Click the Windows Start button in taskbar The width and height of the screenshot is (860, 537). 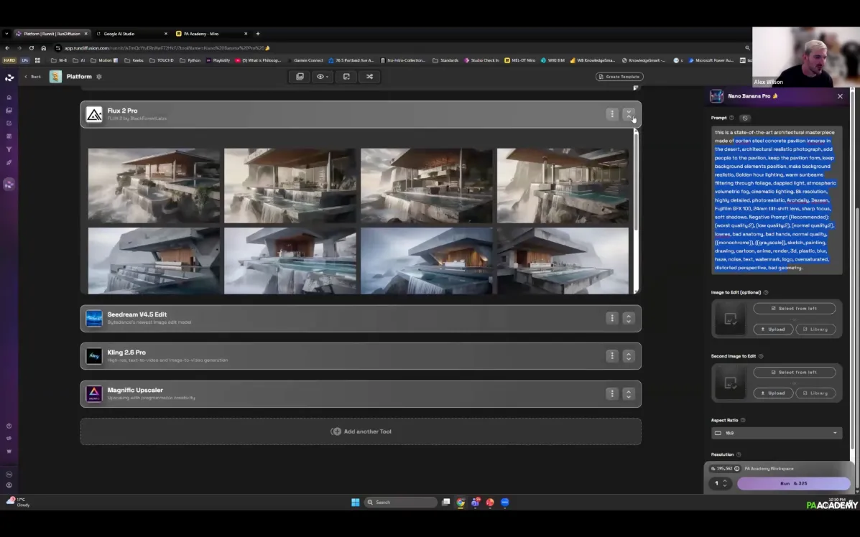(355, 503)
